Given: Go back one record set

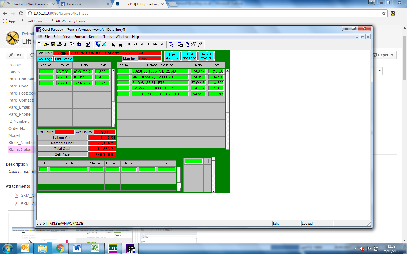Looking at the screenshot, I should 136,44.
